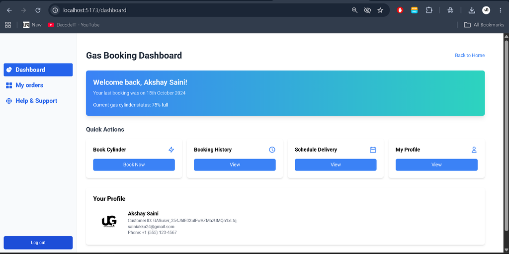This screenshot has height=254, width=509.
Task: Click the Dashboard pie chart icon
Action: [x=9, y=70]
